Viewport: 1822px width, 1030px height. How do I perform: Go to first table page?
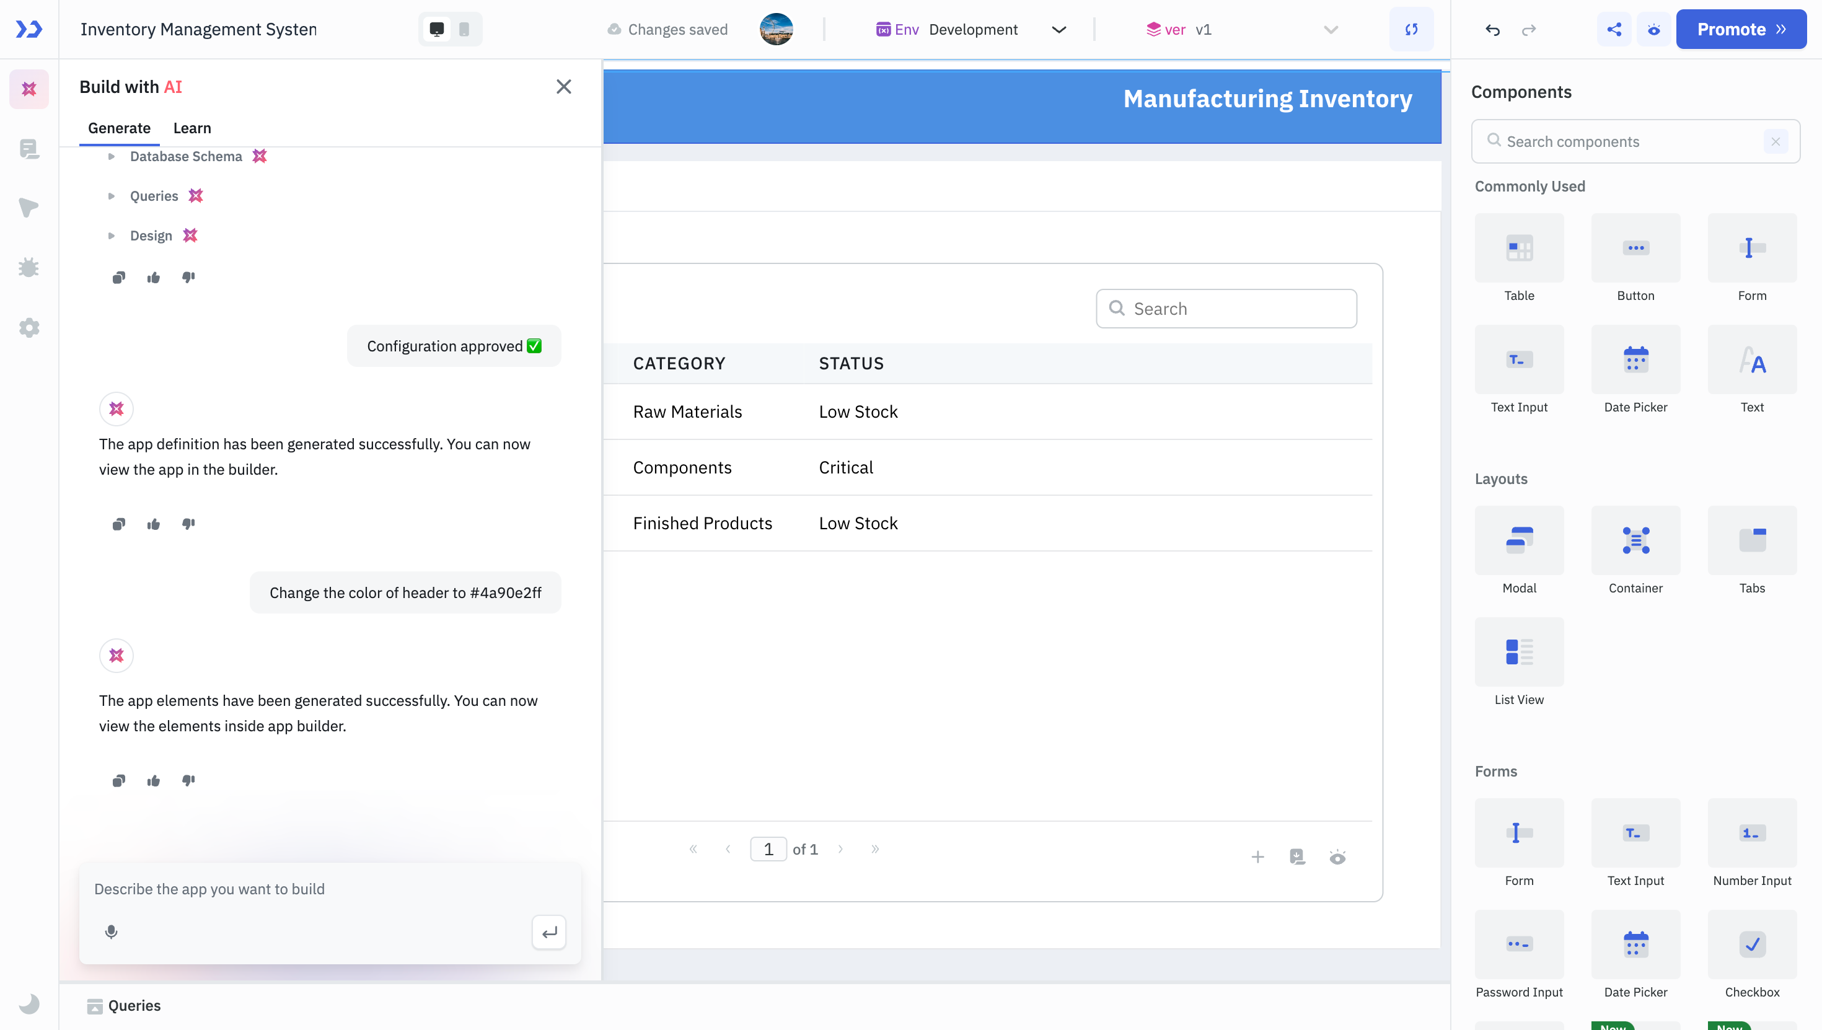[x=693, y=849]
